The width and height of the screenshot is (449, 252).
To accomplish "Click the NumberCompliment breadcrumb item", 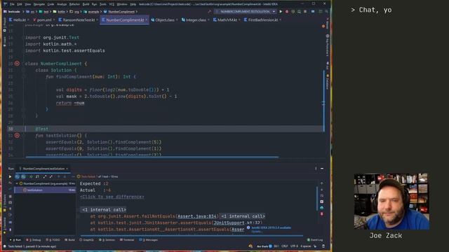I will tap(119, 12).
